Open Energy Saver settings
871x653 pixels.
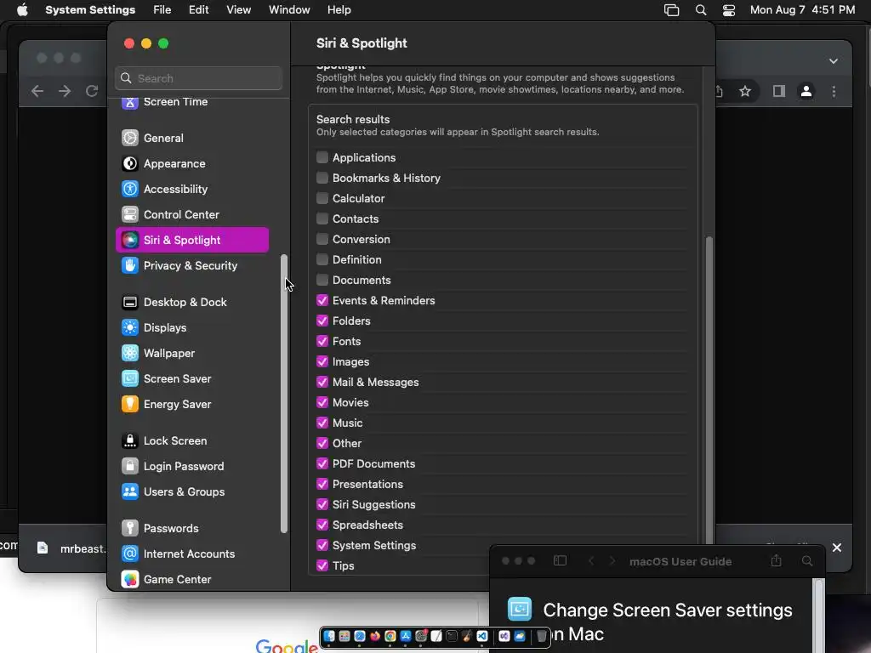(x=191, y=404)
